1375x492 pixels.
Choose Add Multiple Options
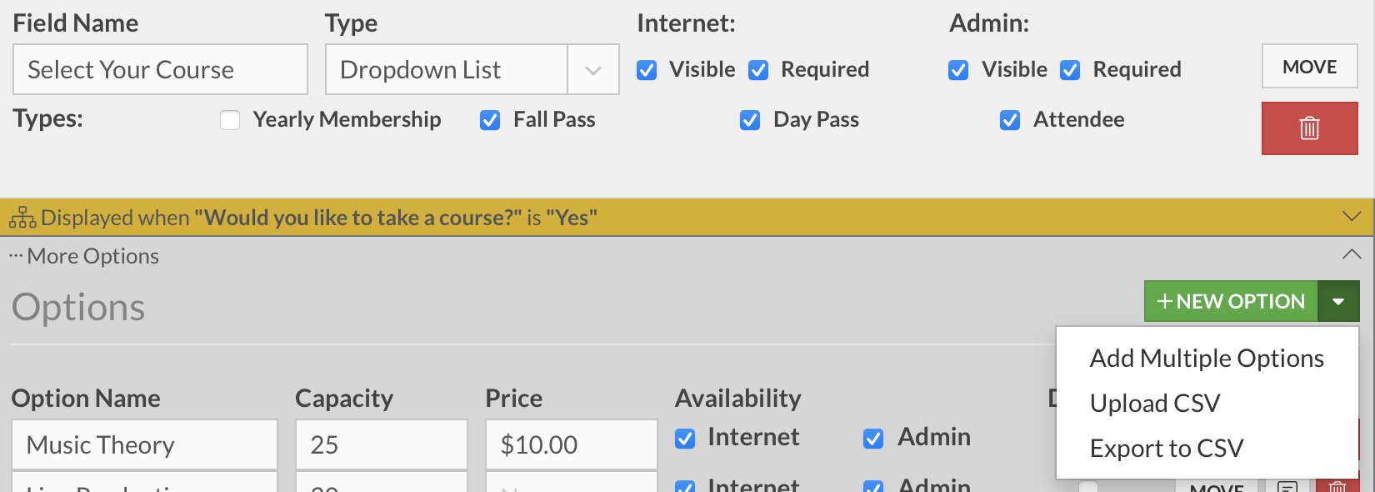tap(1207, 358)
